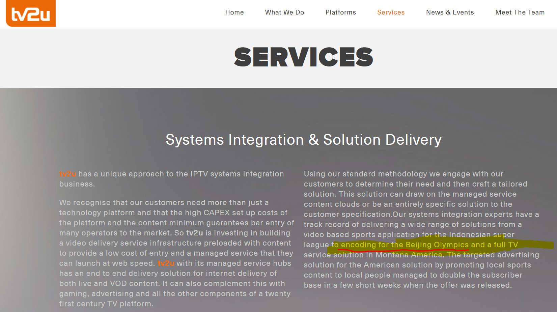Visit the Meet The Team page

pos(520,12)
